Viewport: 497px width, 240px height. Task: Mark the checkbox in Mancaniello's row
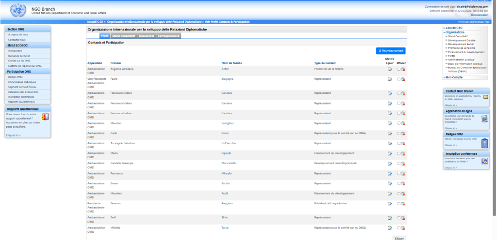coord(399,164)
